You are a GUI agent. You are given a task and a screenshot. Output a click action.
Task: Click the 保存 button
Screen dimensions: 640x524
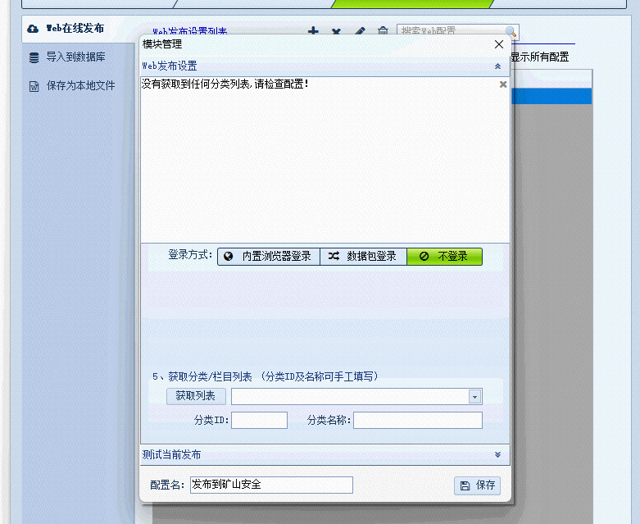[477, 485]
